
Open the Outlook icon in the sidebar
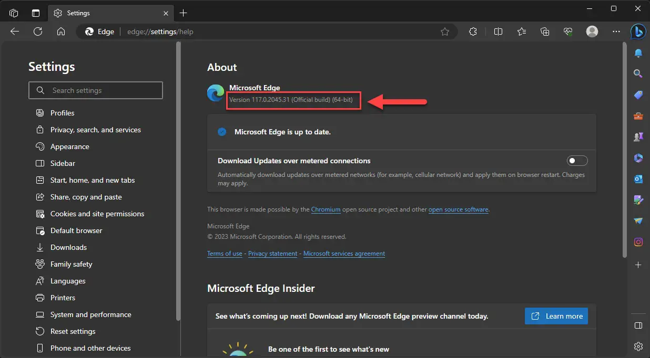638,179
